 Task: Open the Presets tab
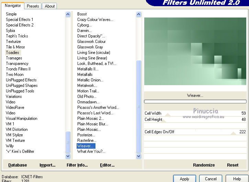click(x=33, y=6)
